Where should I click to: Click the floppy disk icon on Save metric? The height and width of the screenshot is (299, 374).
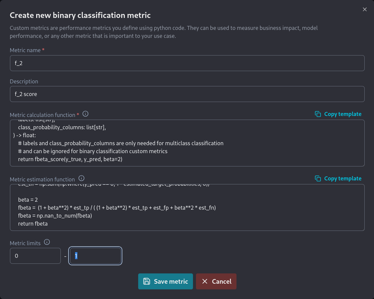click(146, 281)
